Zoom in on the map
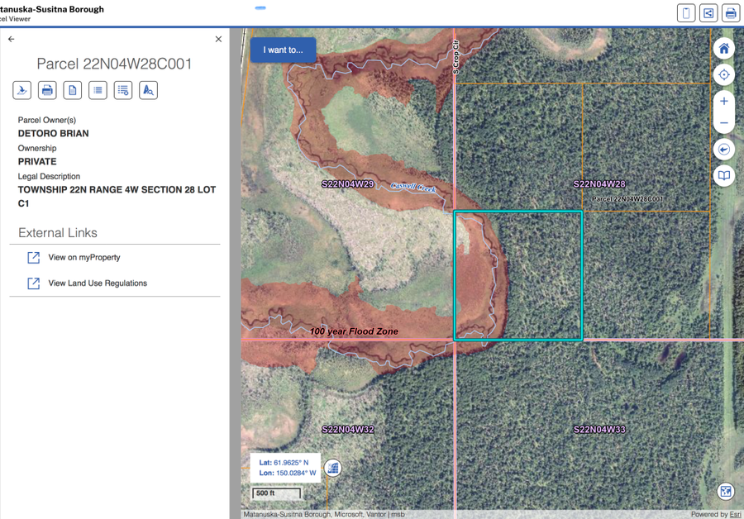The image size is (744, 519). tap(723, 101)
